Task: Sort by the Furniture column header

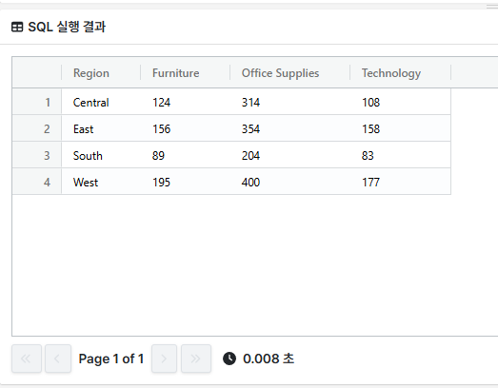Action: click(x=185, y=73)
